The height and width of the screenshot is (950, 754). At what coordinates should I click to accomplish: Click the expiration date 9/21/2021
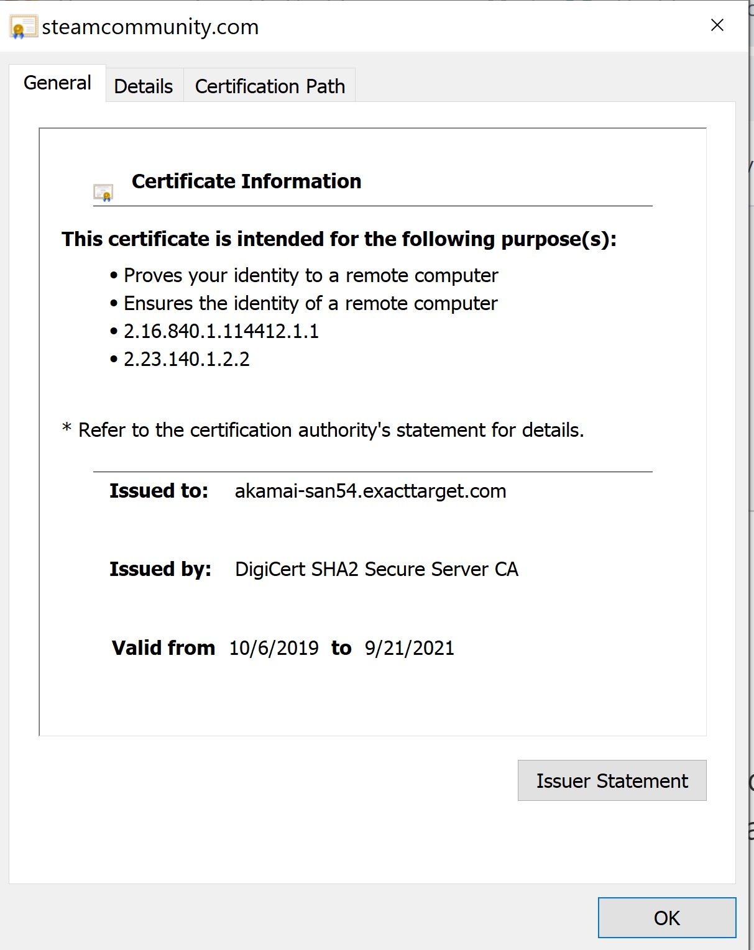coord(410,648)
